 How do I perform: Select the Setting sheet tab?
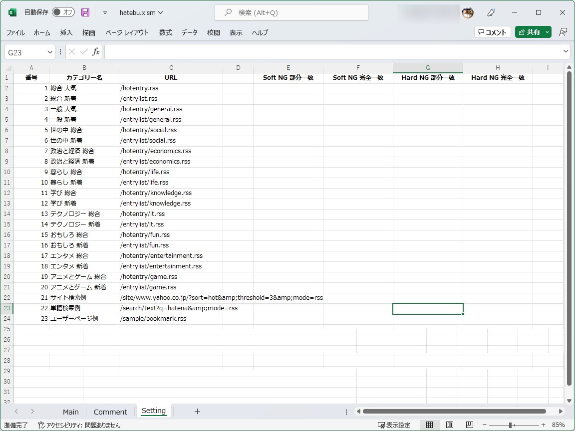pos(154,411)
